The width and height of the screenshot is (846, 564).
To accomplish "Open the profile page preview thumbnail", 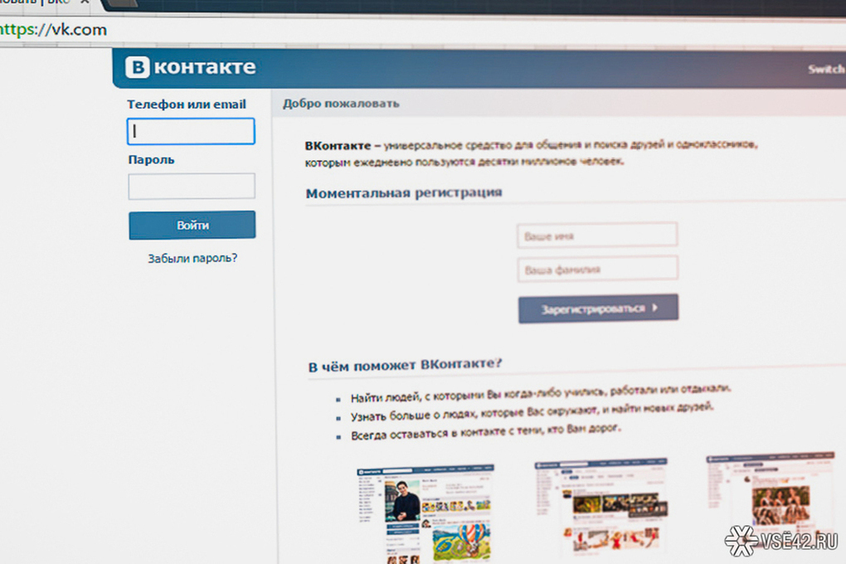I will [x=425, y=513].
